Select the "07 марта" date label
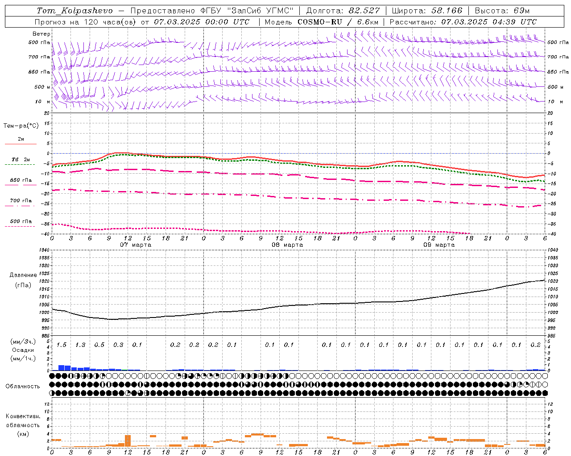Screen dimensions: 571x456 [x=136, y=245]
